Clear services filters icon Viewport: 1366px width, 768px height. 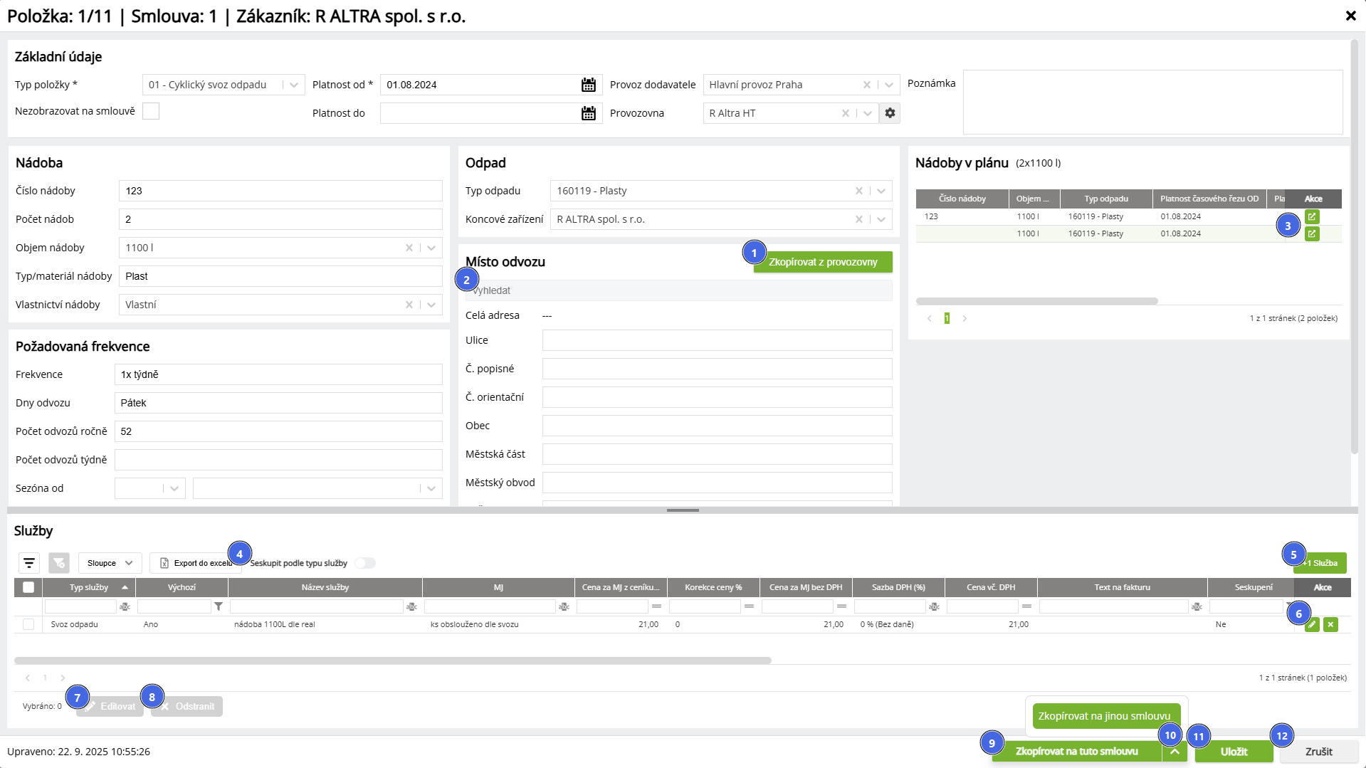(59, 563)
